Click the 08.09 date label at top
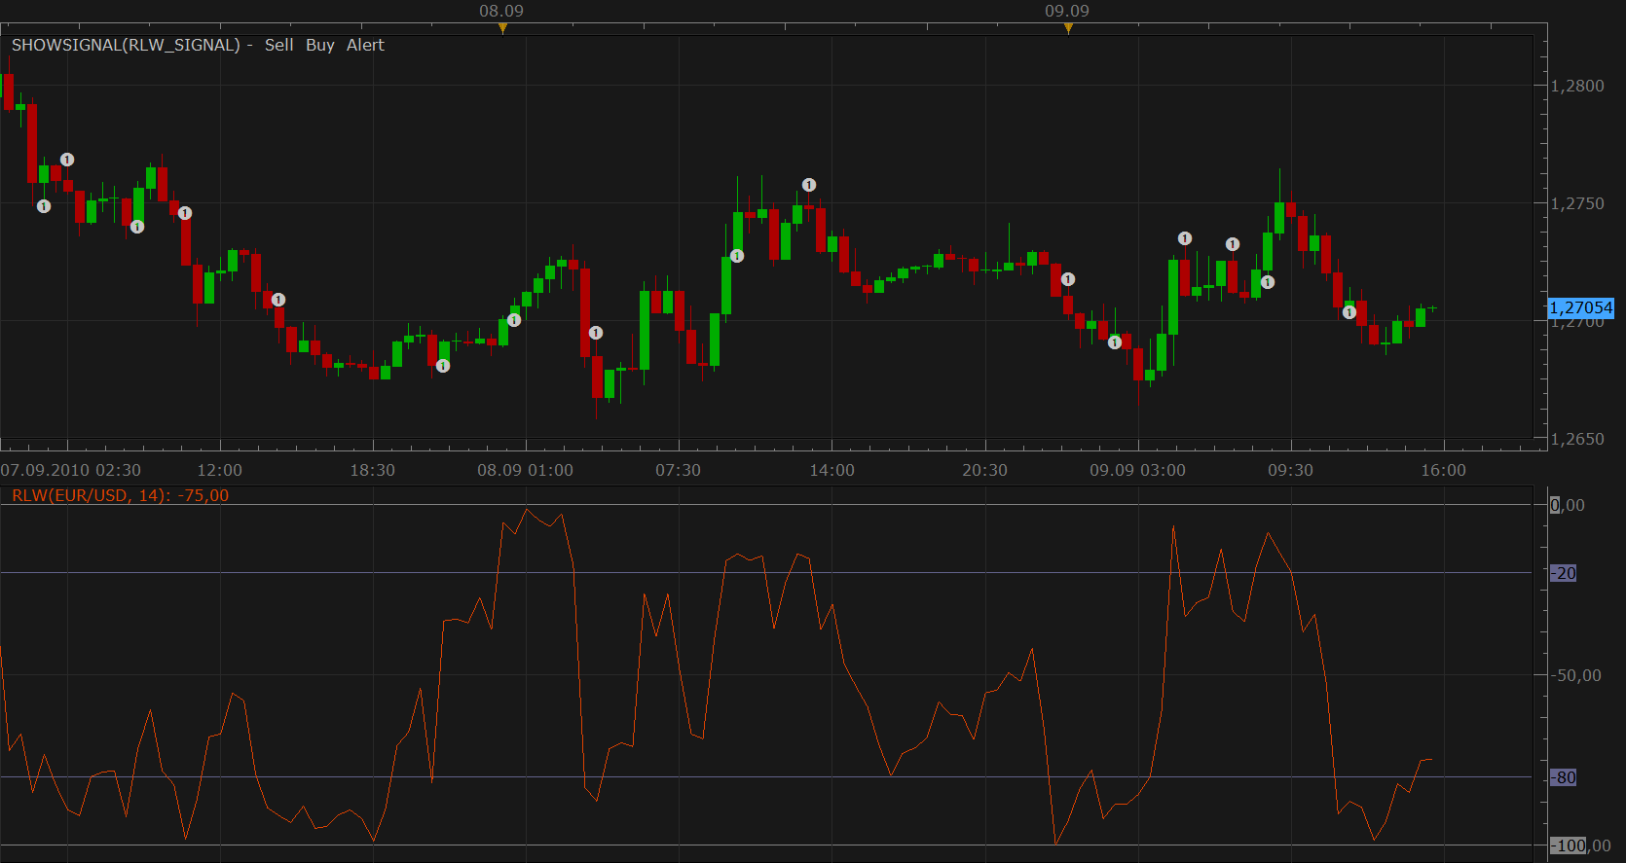 501,11
